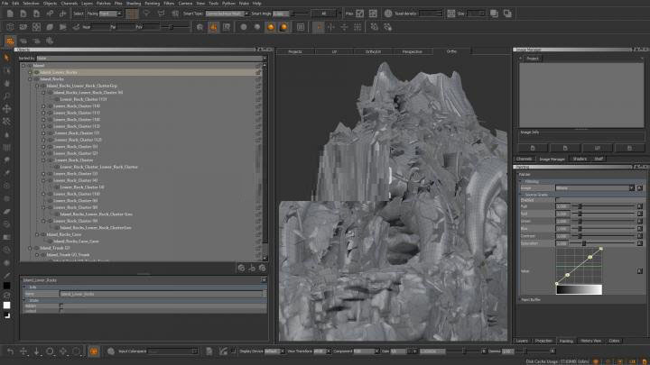The image size is (650, 365).
Task: Select the second orange sphere shading icon
Action: [x=284, y=27]
